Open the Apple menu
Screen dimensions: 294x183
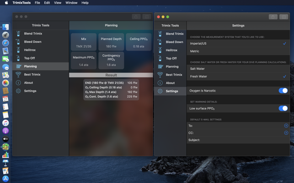pos(6,3)
